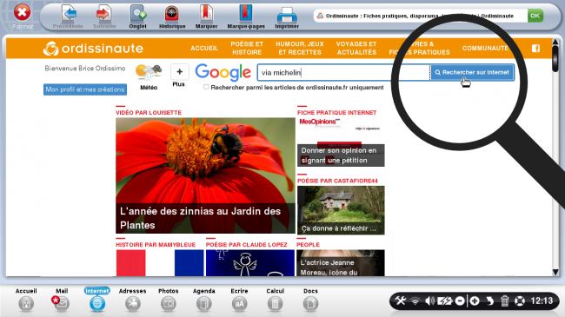The width and height of the screenshot is (565, 317).
Task: Open the Calcul calculator application
Action: 275,300
